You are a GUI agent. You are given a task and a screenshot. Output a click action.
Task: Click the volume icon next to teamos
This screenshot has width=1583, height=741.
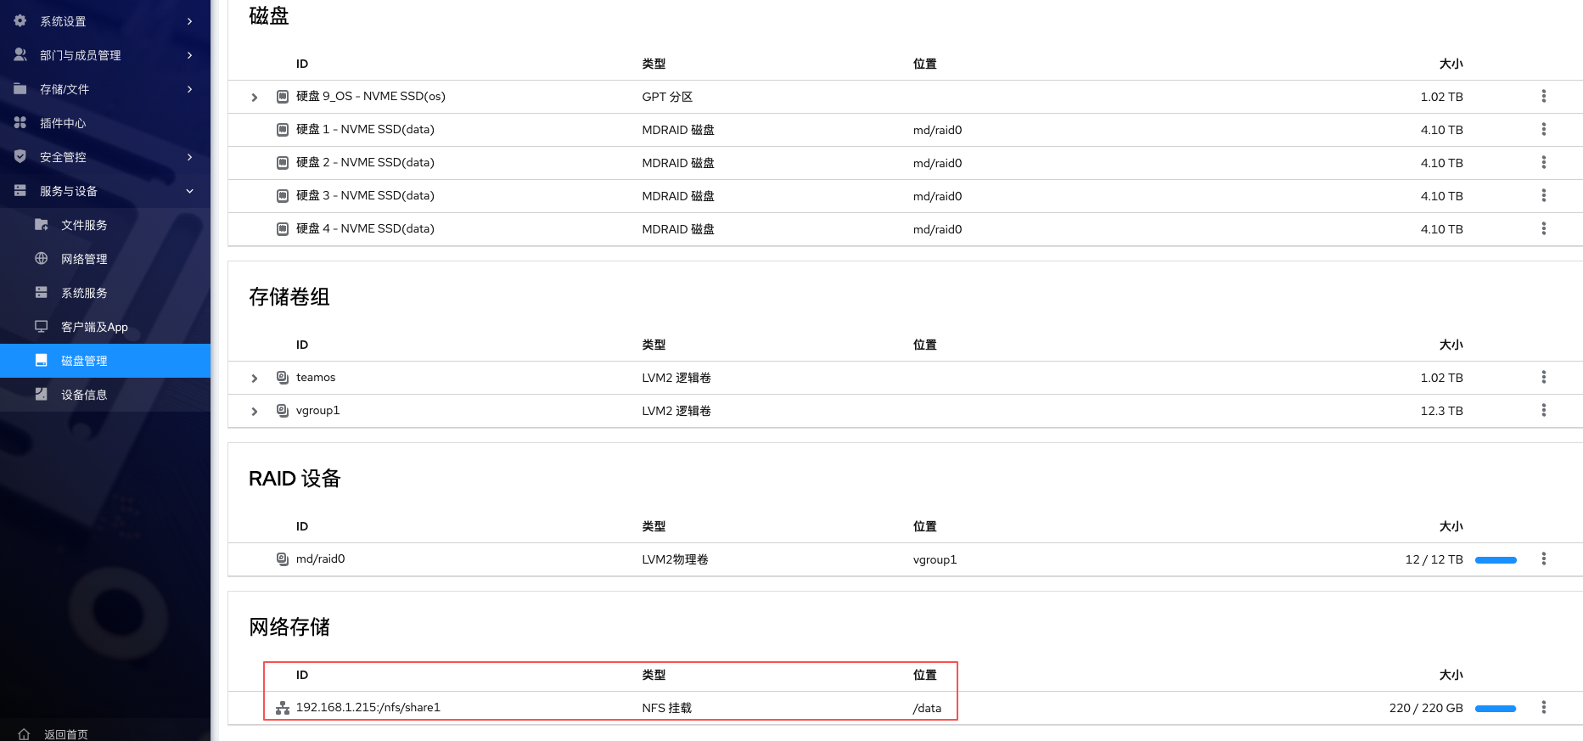click(283, 377)
